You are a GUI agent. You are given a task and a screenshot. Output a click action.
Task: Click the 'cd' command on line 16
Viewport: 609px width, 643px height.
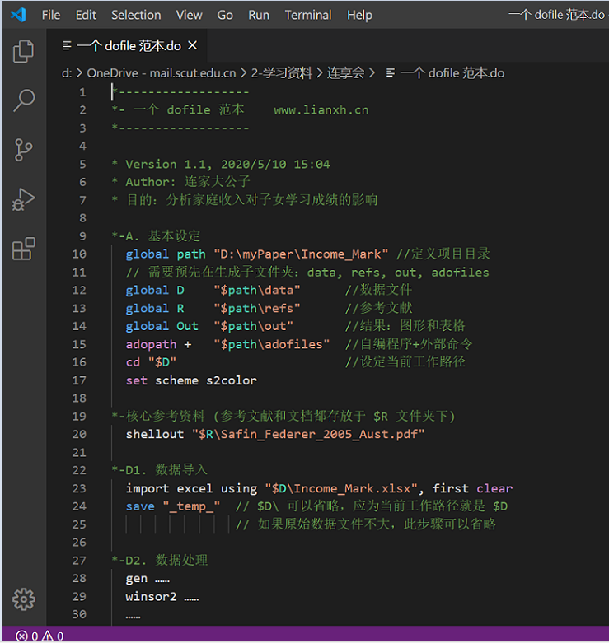click(x=133, y=362)
